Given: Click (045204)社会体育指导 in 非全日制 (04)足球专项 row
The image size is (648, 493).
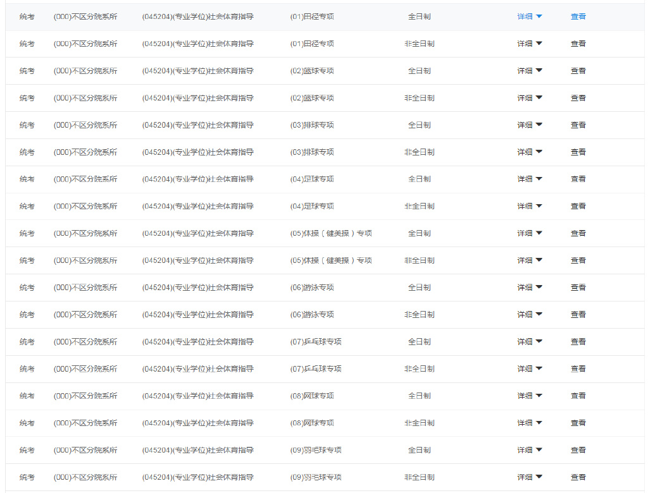Looking at the screenshot, I should click(x=198, y=206).
